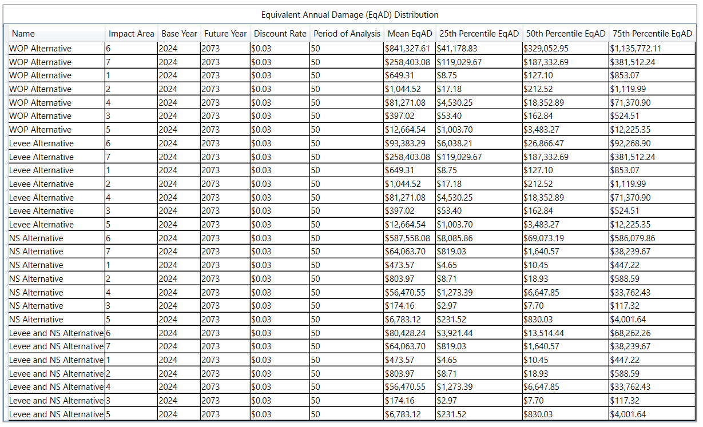Click $174.16 in the NS Alternative row
Image resolution: width=703 pixels, height=427 pixels.
point(410,306)
